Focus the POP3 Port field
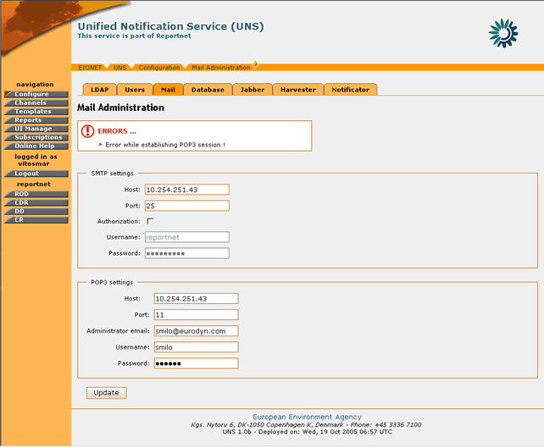Viewport: 544px width, 447px height. (x=196, y=315)
